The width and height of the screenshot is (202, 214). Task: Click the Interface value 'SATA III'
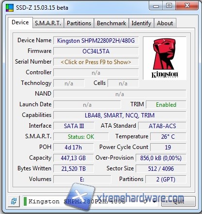74,126
